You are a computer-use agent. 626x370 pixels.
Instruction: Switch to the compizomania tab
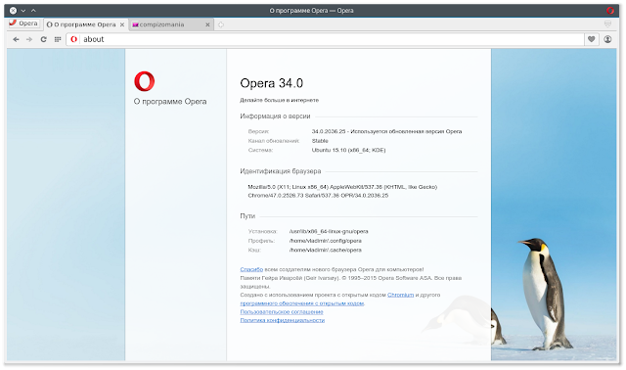pyautogui.click(x=171, y=24)
